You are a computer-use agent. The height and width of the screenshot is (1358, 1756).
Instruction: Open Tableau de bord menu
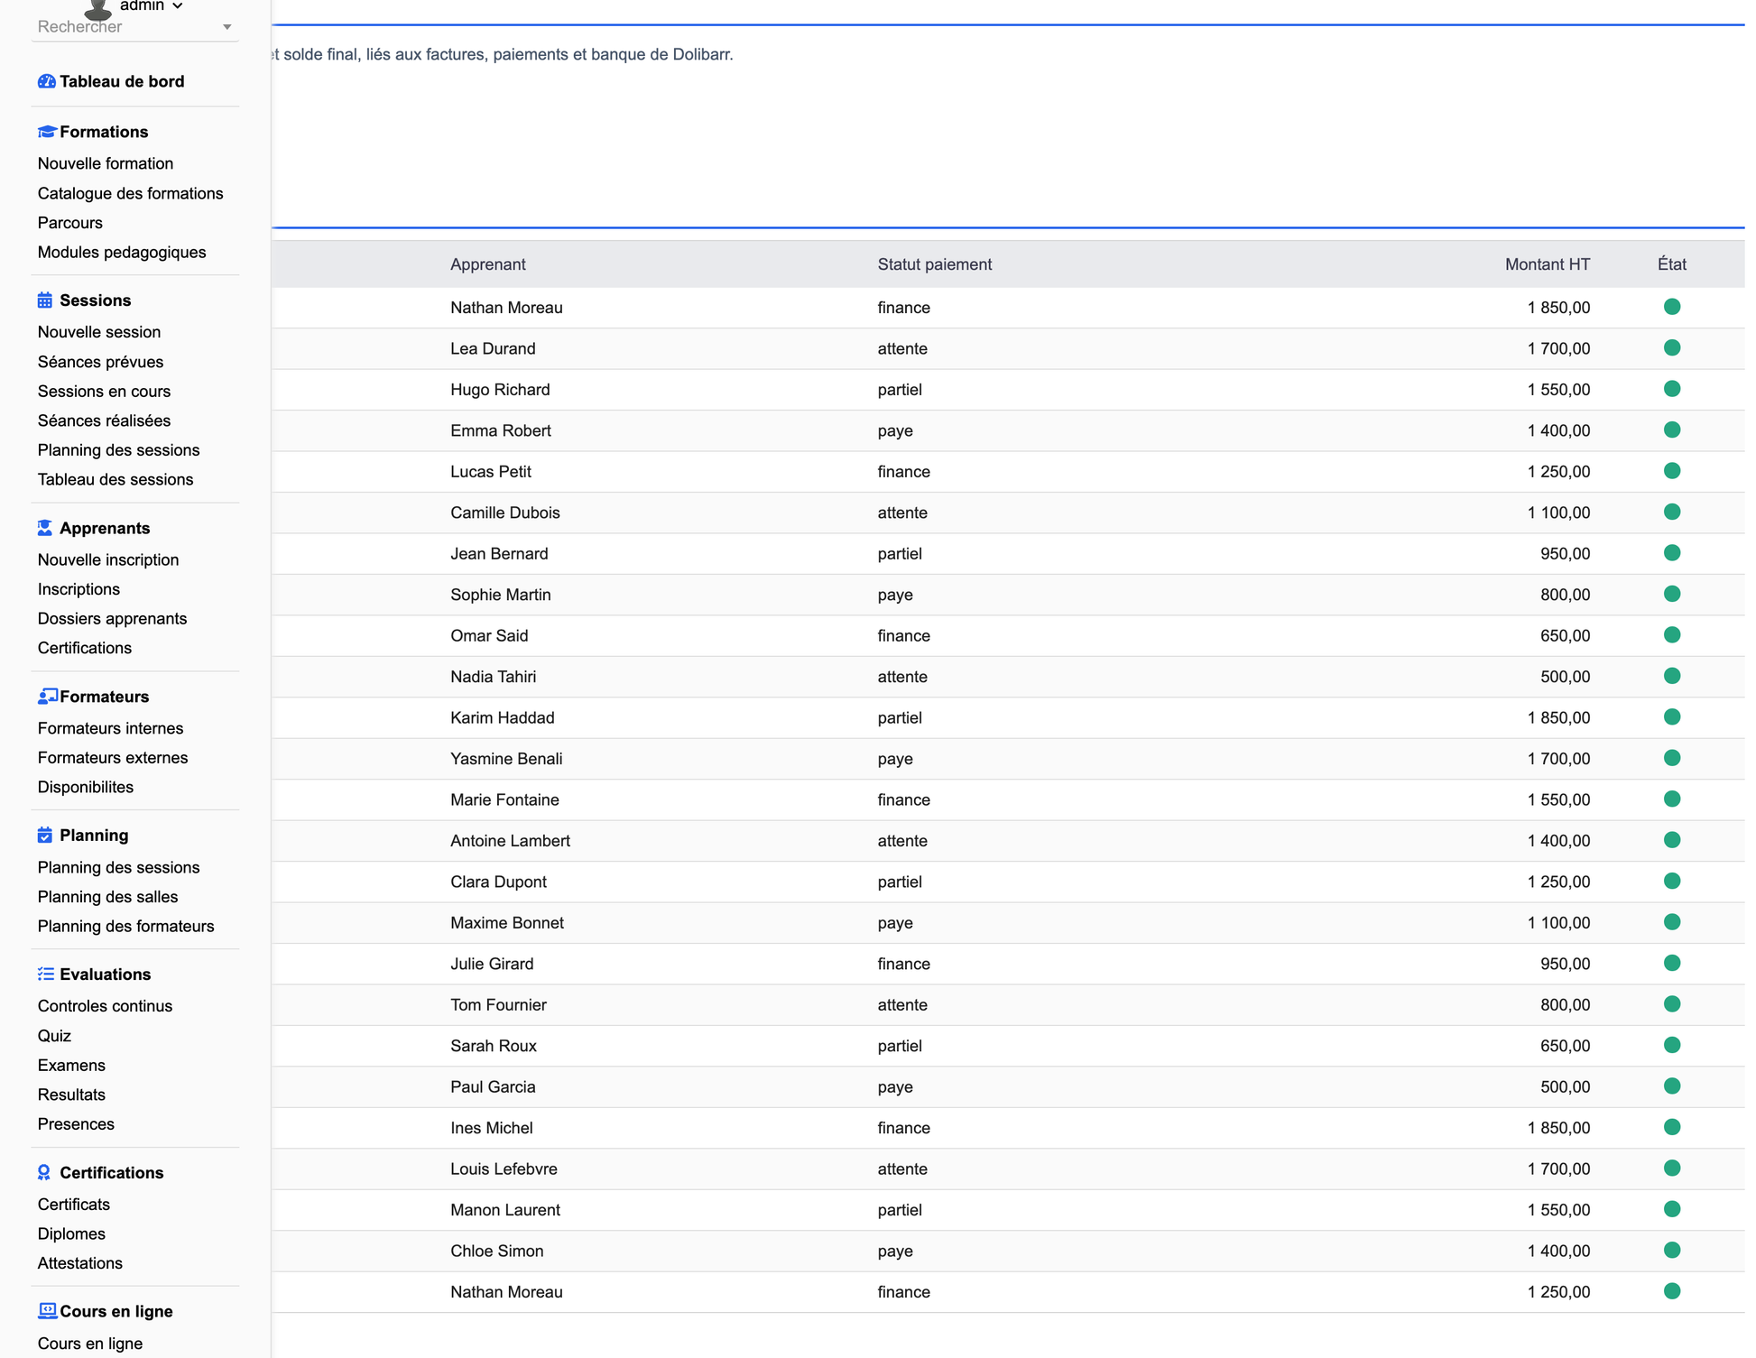click(122, 81)
